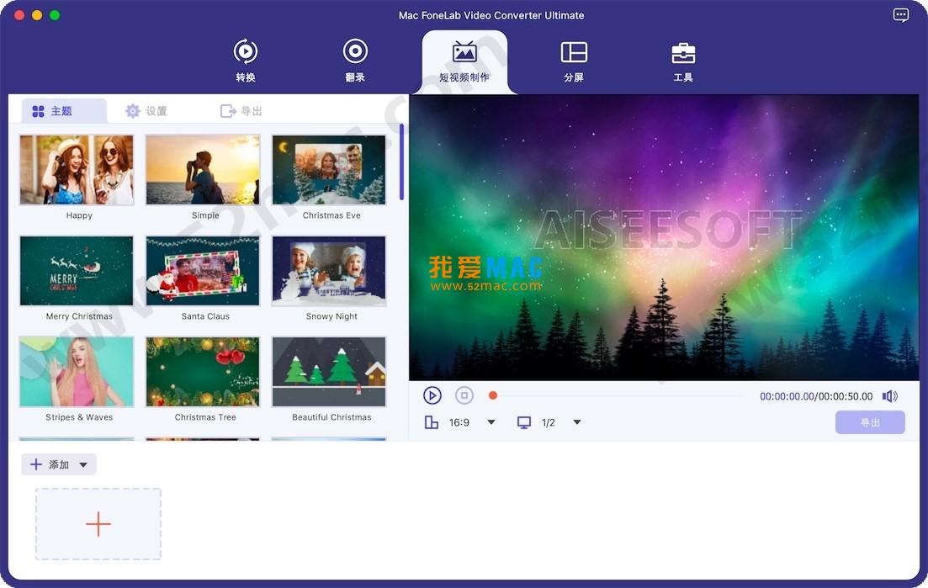Switch to the 设置 settings tab
The width and height of the screenshot is (928, 588).
coord(146,111)
